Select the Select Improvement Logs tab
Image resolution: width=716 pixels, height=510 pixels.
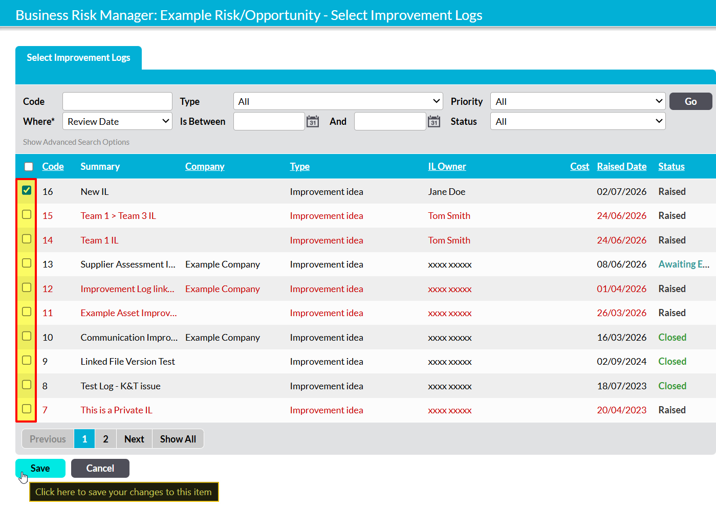click(78, 58)
